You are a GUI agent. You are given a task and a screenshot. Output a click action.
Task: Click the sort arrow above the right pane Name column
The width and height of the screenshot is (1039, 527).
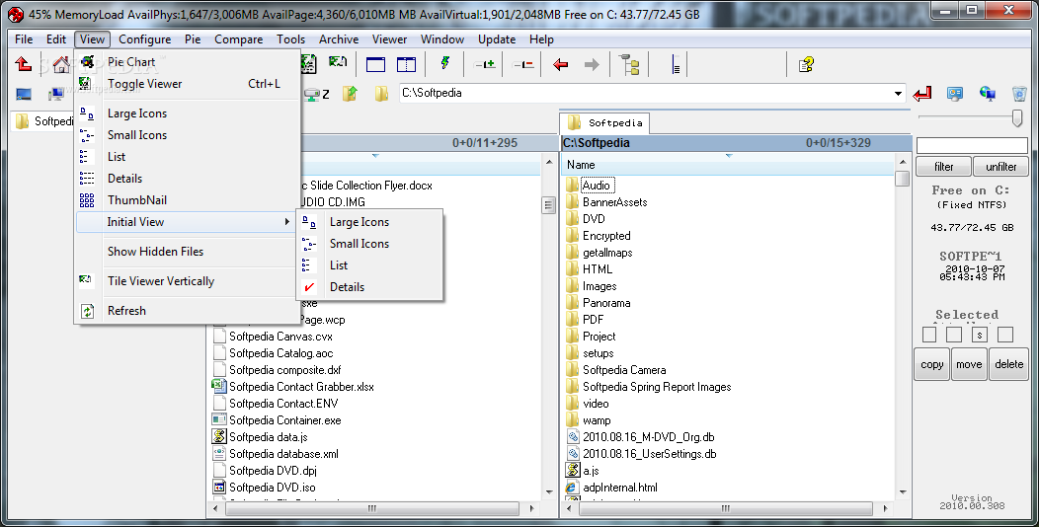click(x=729, y=156)
